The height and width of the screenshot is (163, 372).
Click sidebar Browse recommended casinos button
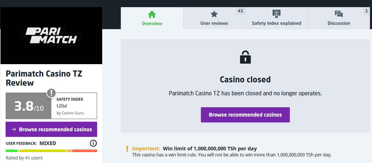pos(51,129)
